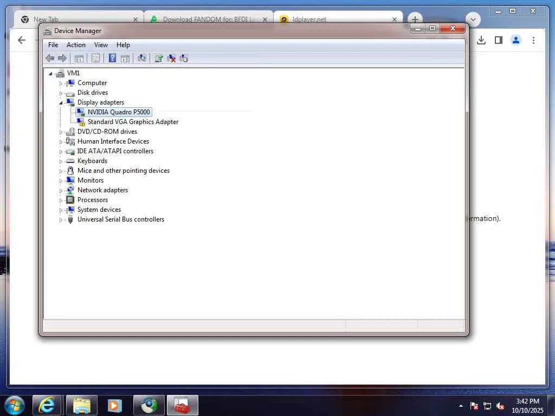
Task: Collapse the VM1 root node
Action: [x=50, y=74]
